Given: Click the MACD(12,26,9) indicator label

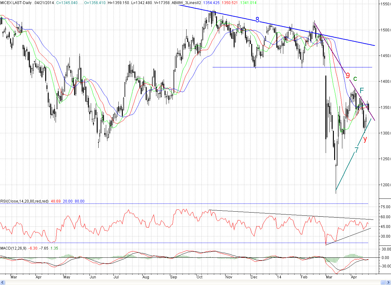Looking at the screenshot, I should coord(14,248).
